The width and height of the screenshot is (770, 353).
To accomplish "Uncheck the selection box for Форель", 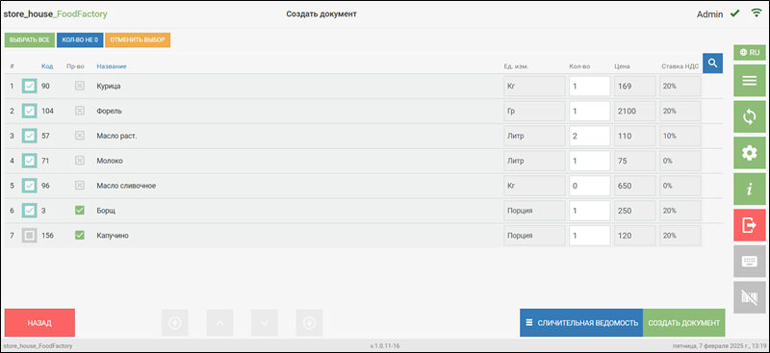I will 30,111.
